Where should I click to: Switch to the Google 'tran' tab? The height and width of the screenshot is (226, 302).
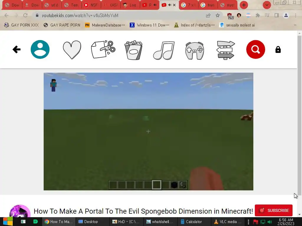[208, 5]
